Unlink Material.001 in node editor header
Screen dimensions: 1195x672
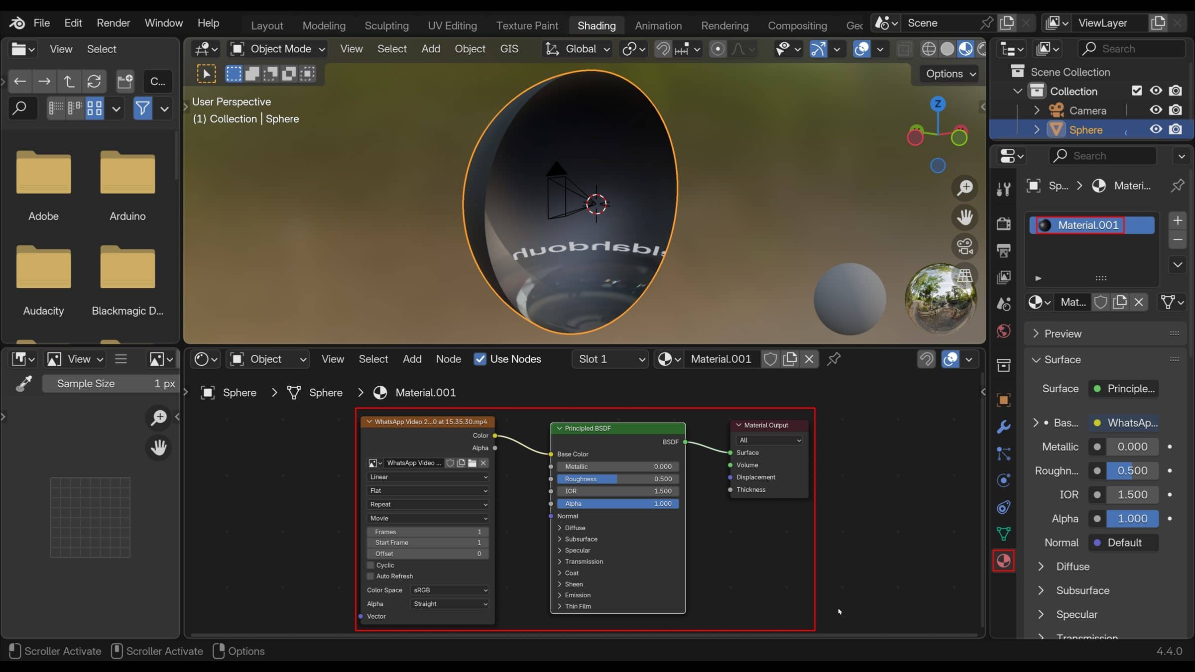810,359
